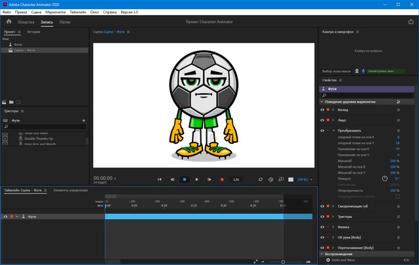The width and height of the screenshot is (419, 265).
Task: Start recording with the red record button
Action: pos(222,179)
